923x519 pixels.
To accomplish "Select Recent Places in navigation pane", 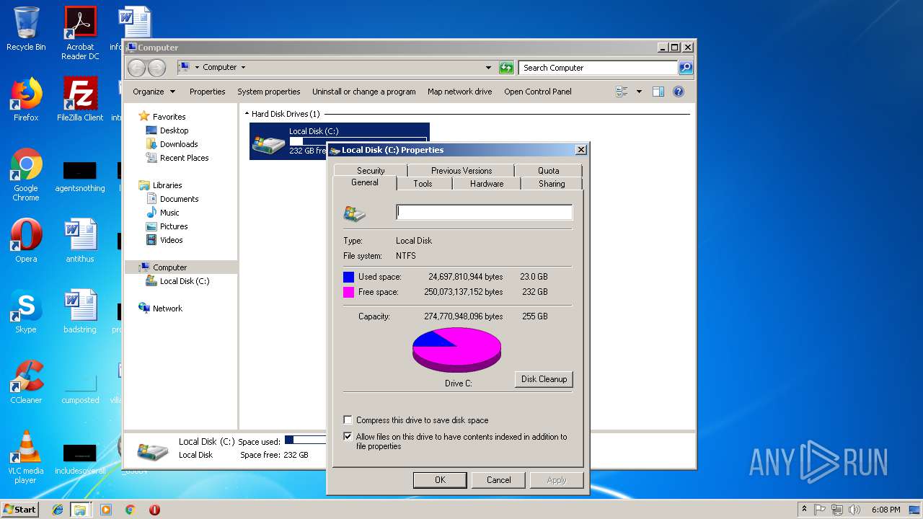I will pos(177,158).
